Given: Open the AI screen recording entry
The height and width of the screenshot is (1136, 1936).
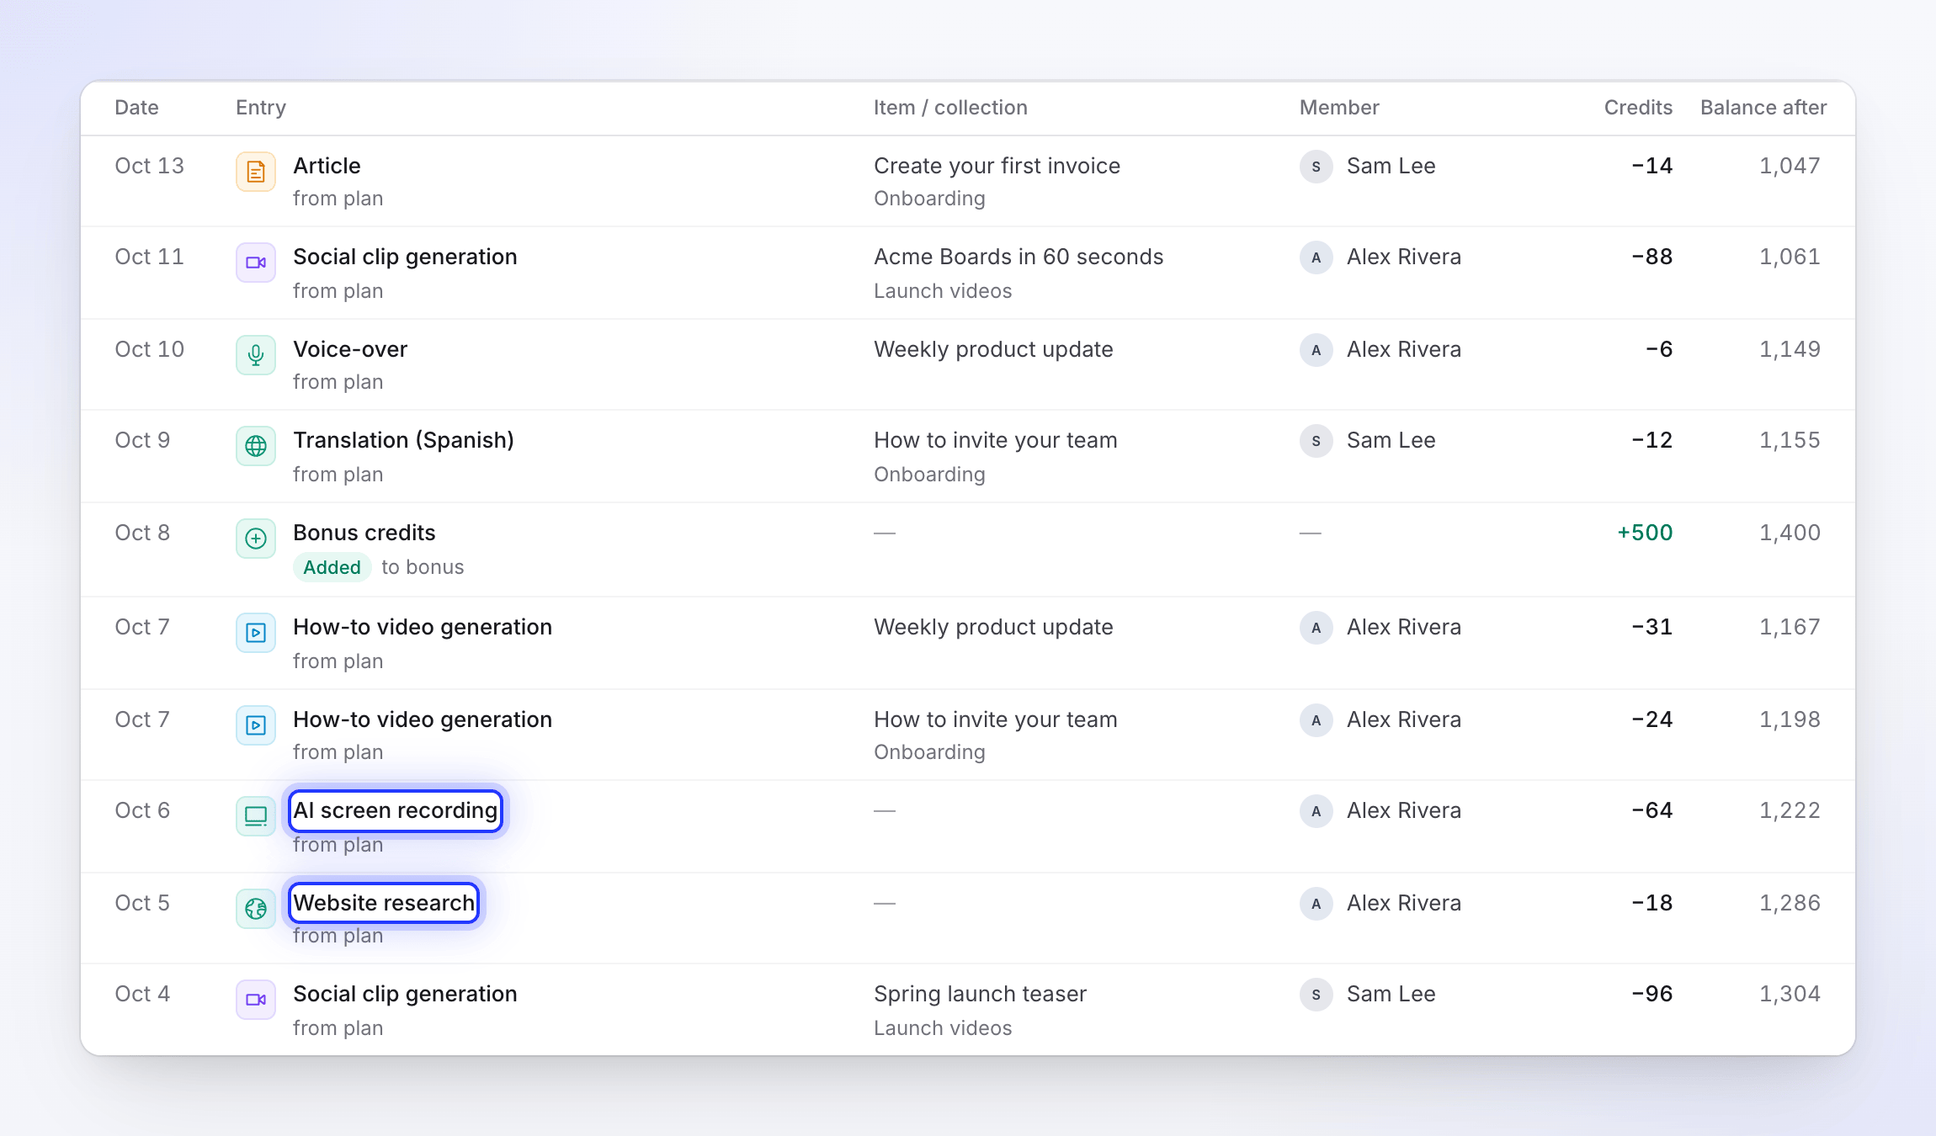Looking at the screenshot, I should (x=396, y=810).
